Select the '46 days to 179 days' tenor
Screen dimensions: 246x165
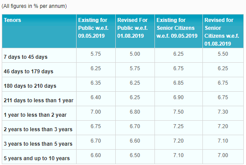pyautogui.click(x=29, y=72)
